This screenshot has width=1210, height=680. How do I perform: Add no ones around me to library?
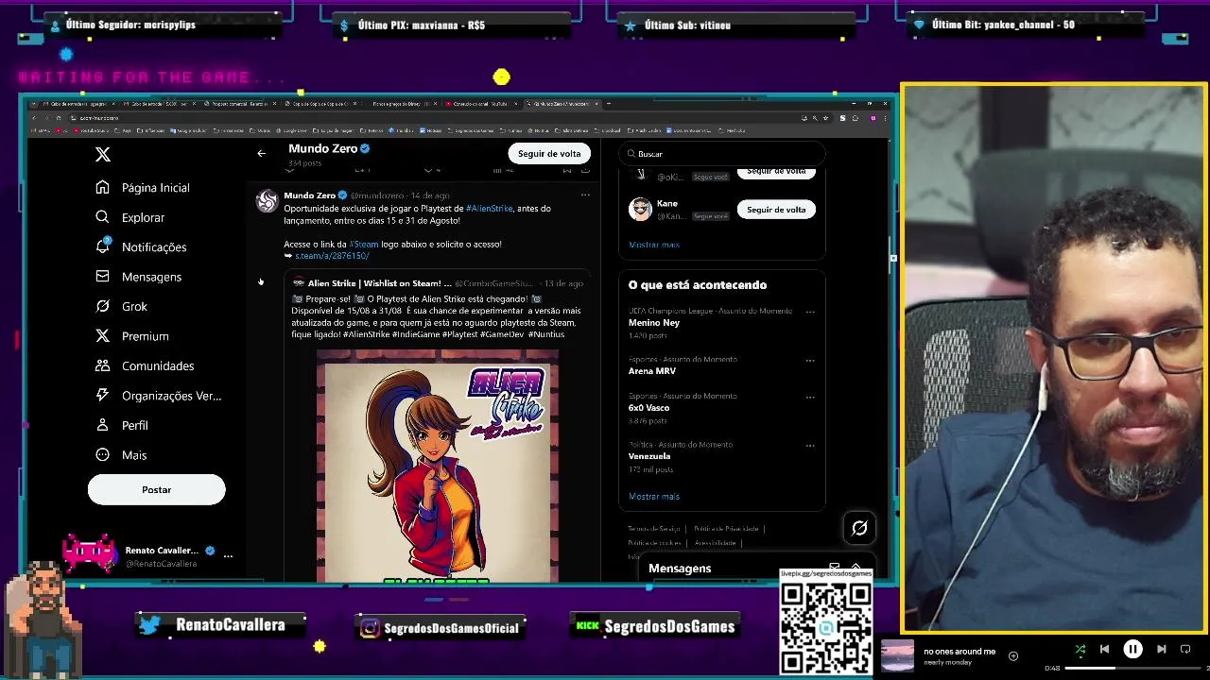(1013, 655)
